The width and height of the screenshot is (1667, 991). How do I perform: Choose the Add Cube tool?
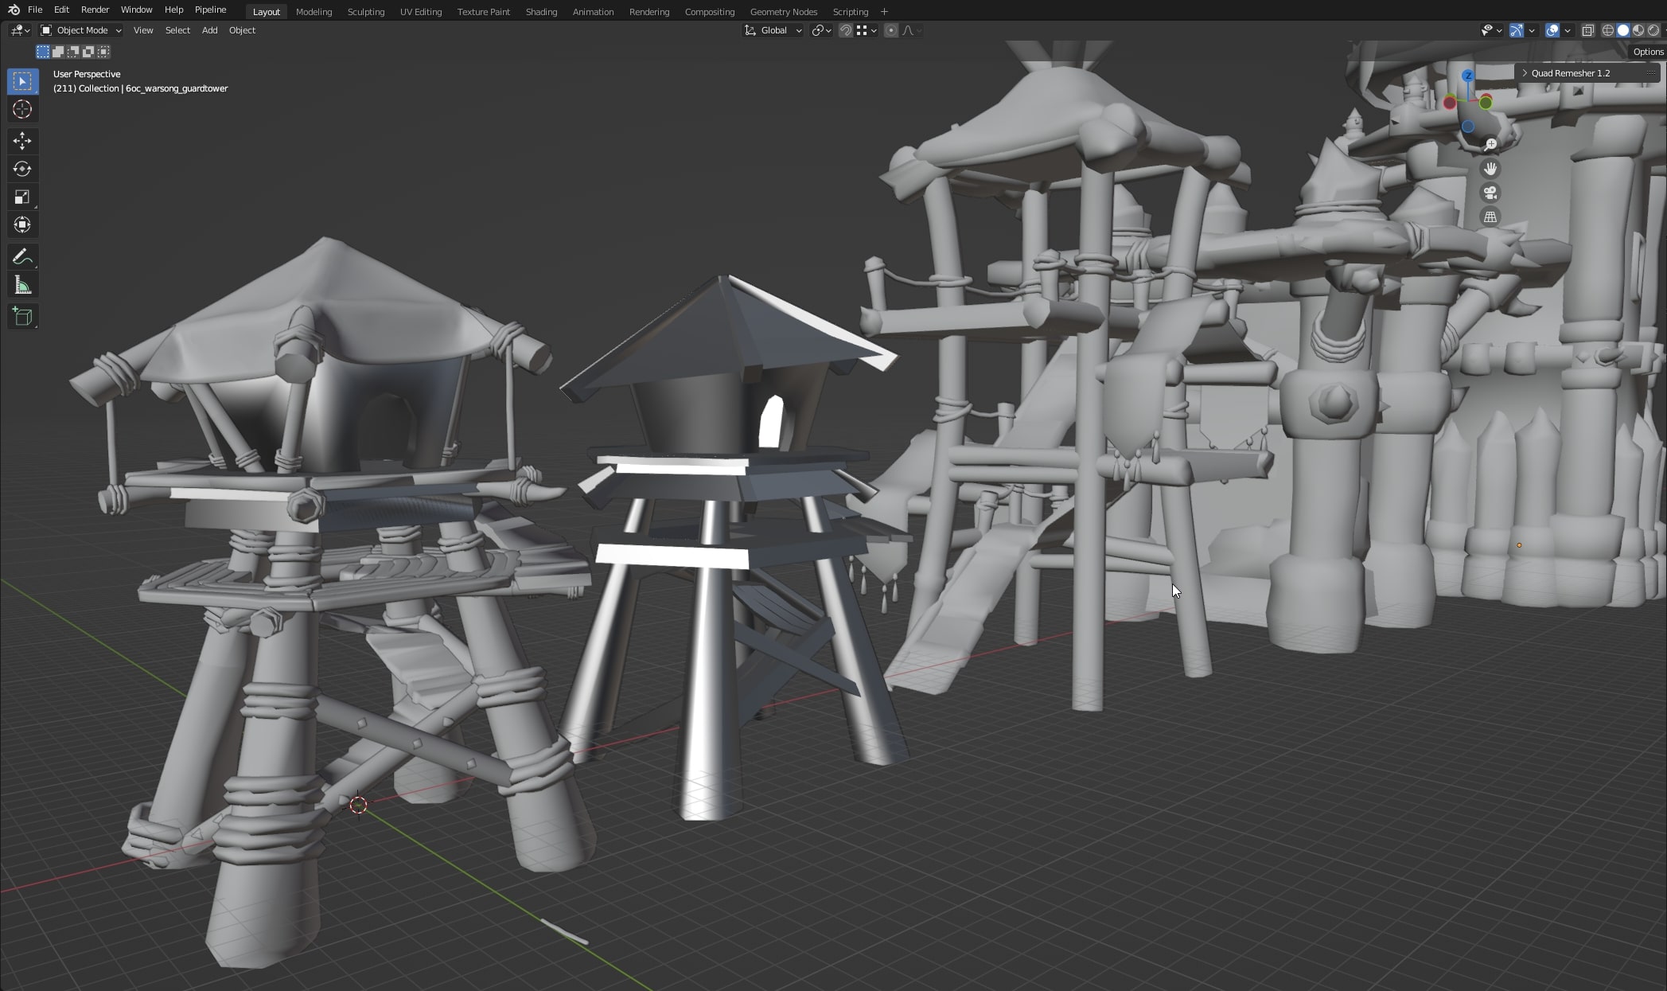tap(22, 316)
